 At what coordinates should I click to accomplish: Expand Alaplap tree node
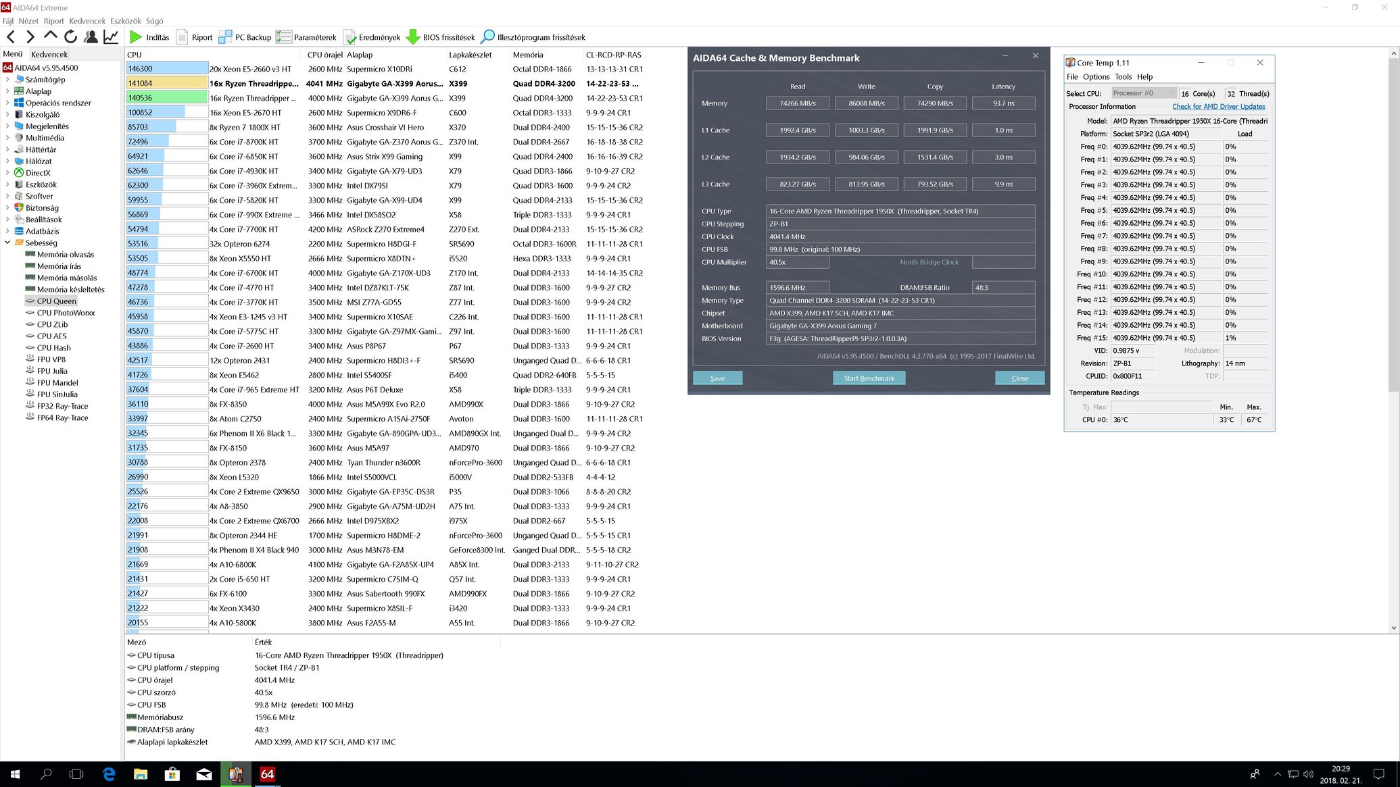point(7,91)
